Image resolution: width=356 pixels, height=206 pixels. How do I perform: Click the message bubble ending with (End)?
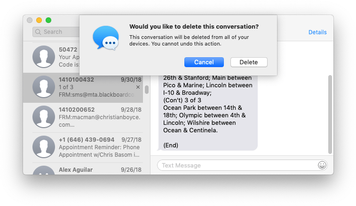pos(208,113)
